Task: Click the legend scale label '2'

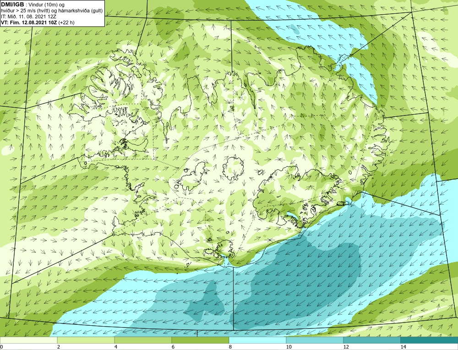Action: 59,347
